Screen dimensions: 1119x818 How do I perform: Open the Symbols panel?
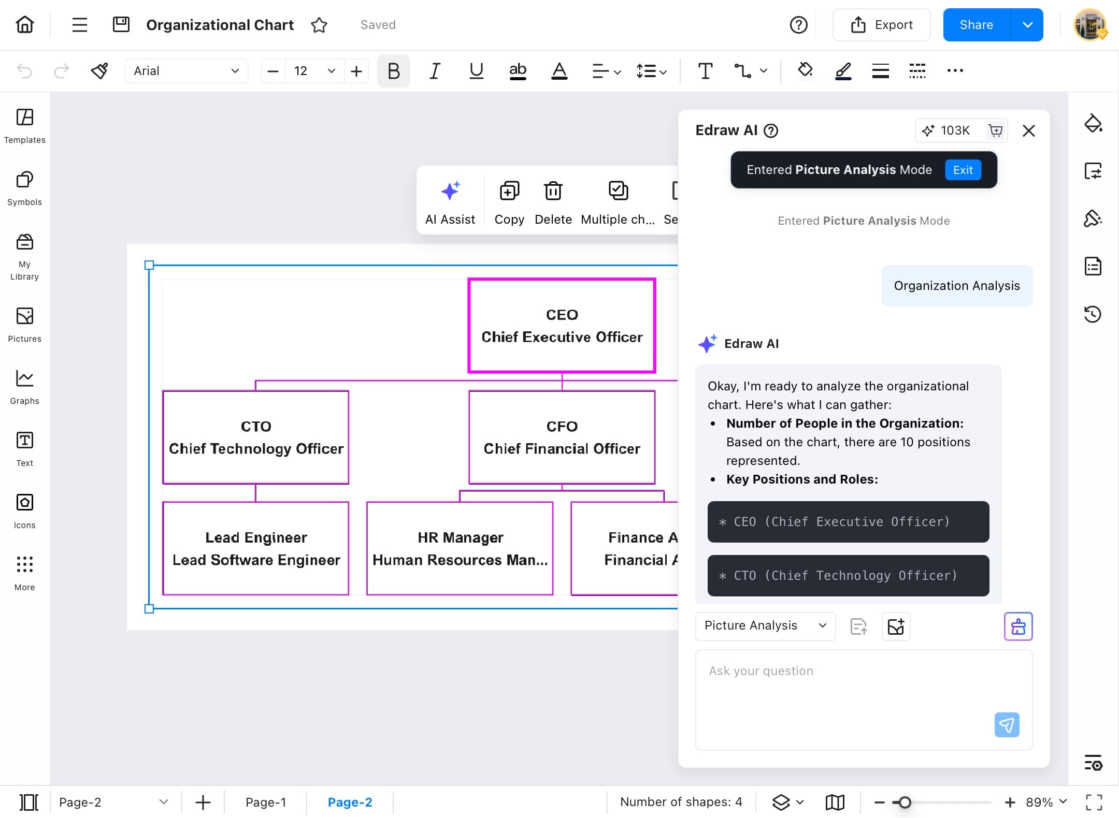point(24,188)
